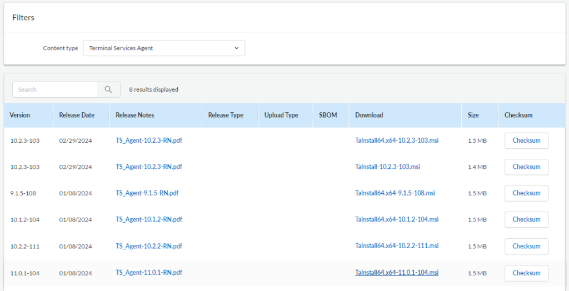Image resolution: width=569 pixels, height=291 pixels.
Task: Show Checksum for version 10.2.2-111
Action: 527,247
